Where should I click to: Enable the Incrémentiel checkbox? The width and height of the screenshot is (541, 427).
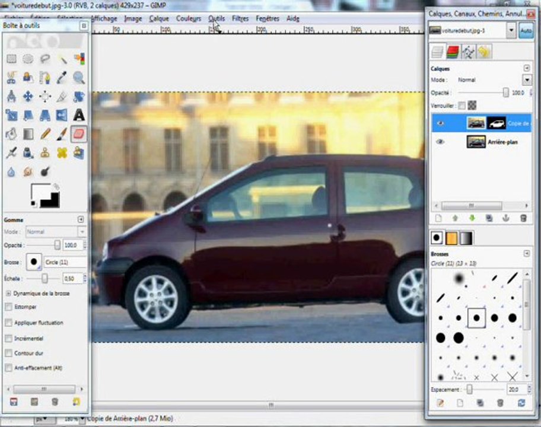(9, 339)
